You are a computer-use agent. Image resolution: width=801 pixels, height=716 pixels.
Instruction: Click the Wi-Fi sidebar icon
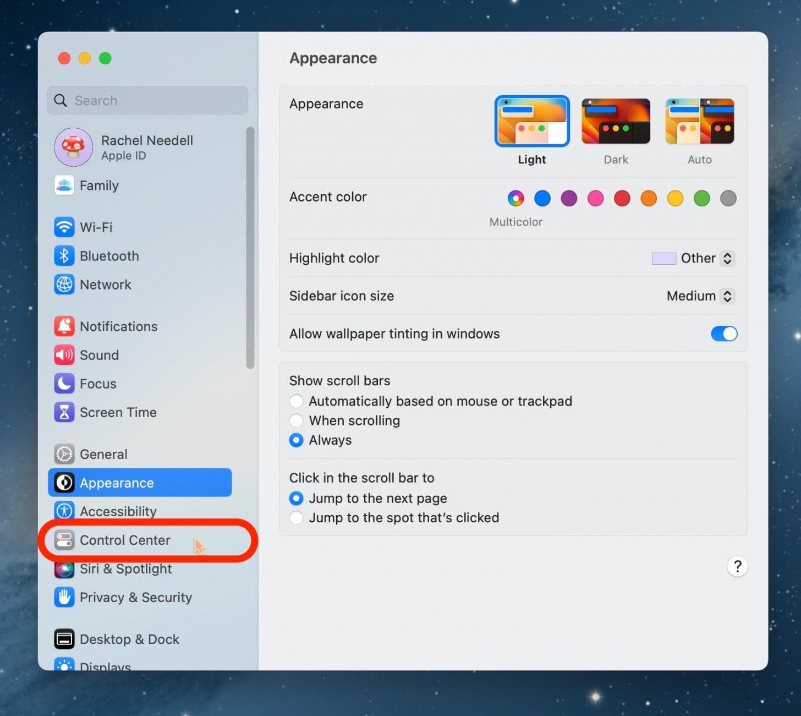[x=64, y=227]
